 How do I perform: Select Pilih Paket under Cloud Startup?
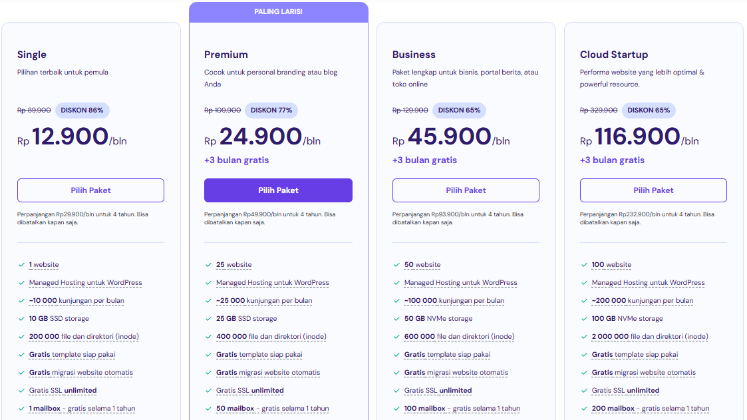click(x=653, y=190)
